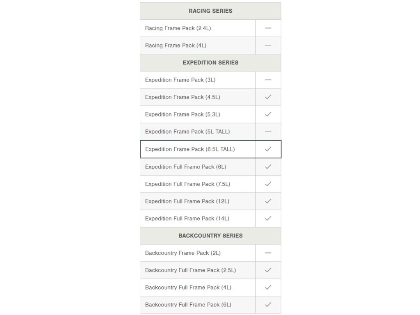The width and height of the screenshot is (420, 315).
Task: Select the Expedition Frame Pack (3L) row label
Action: pos(180,80)
